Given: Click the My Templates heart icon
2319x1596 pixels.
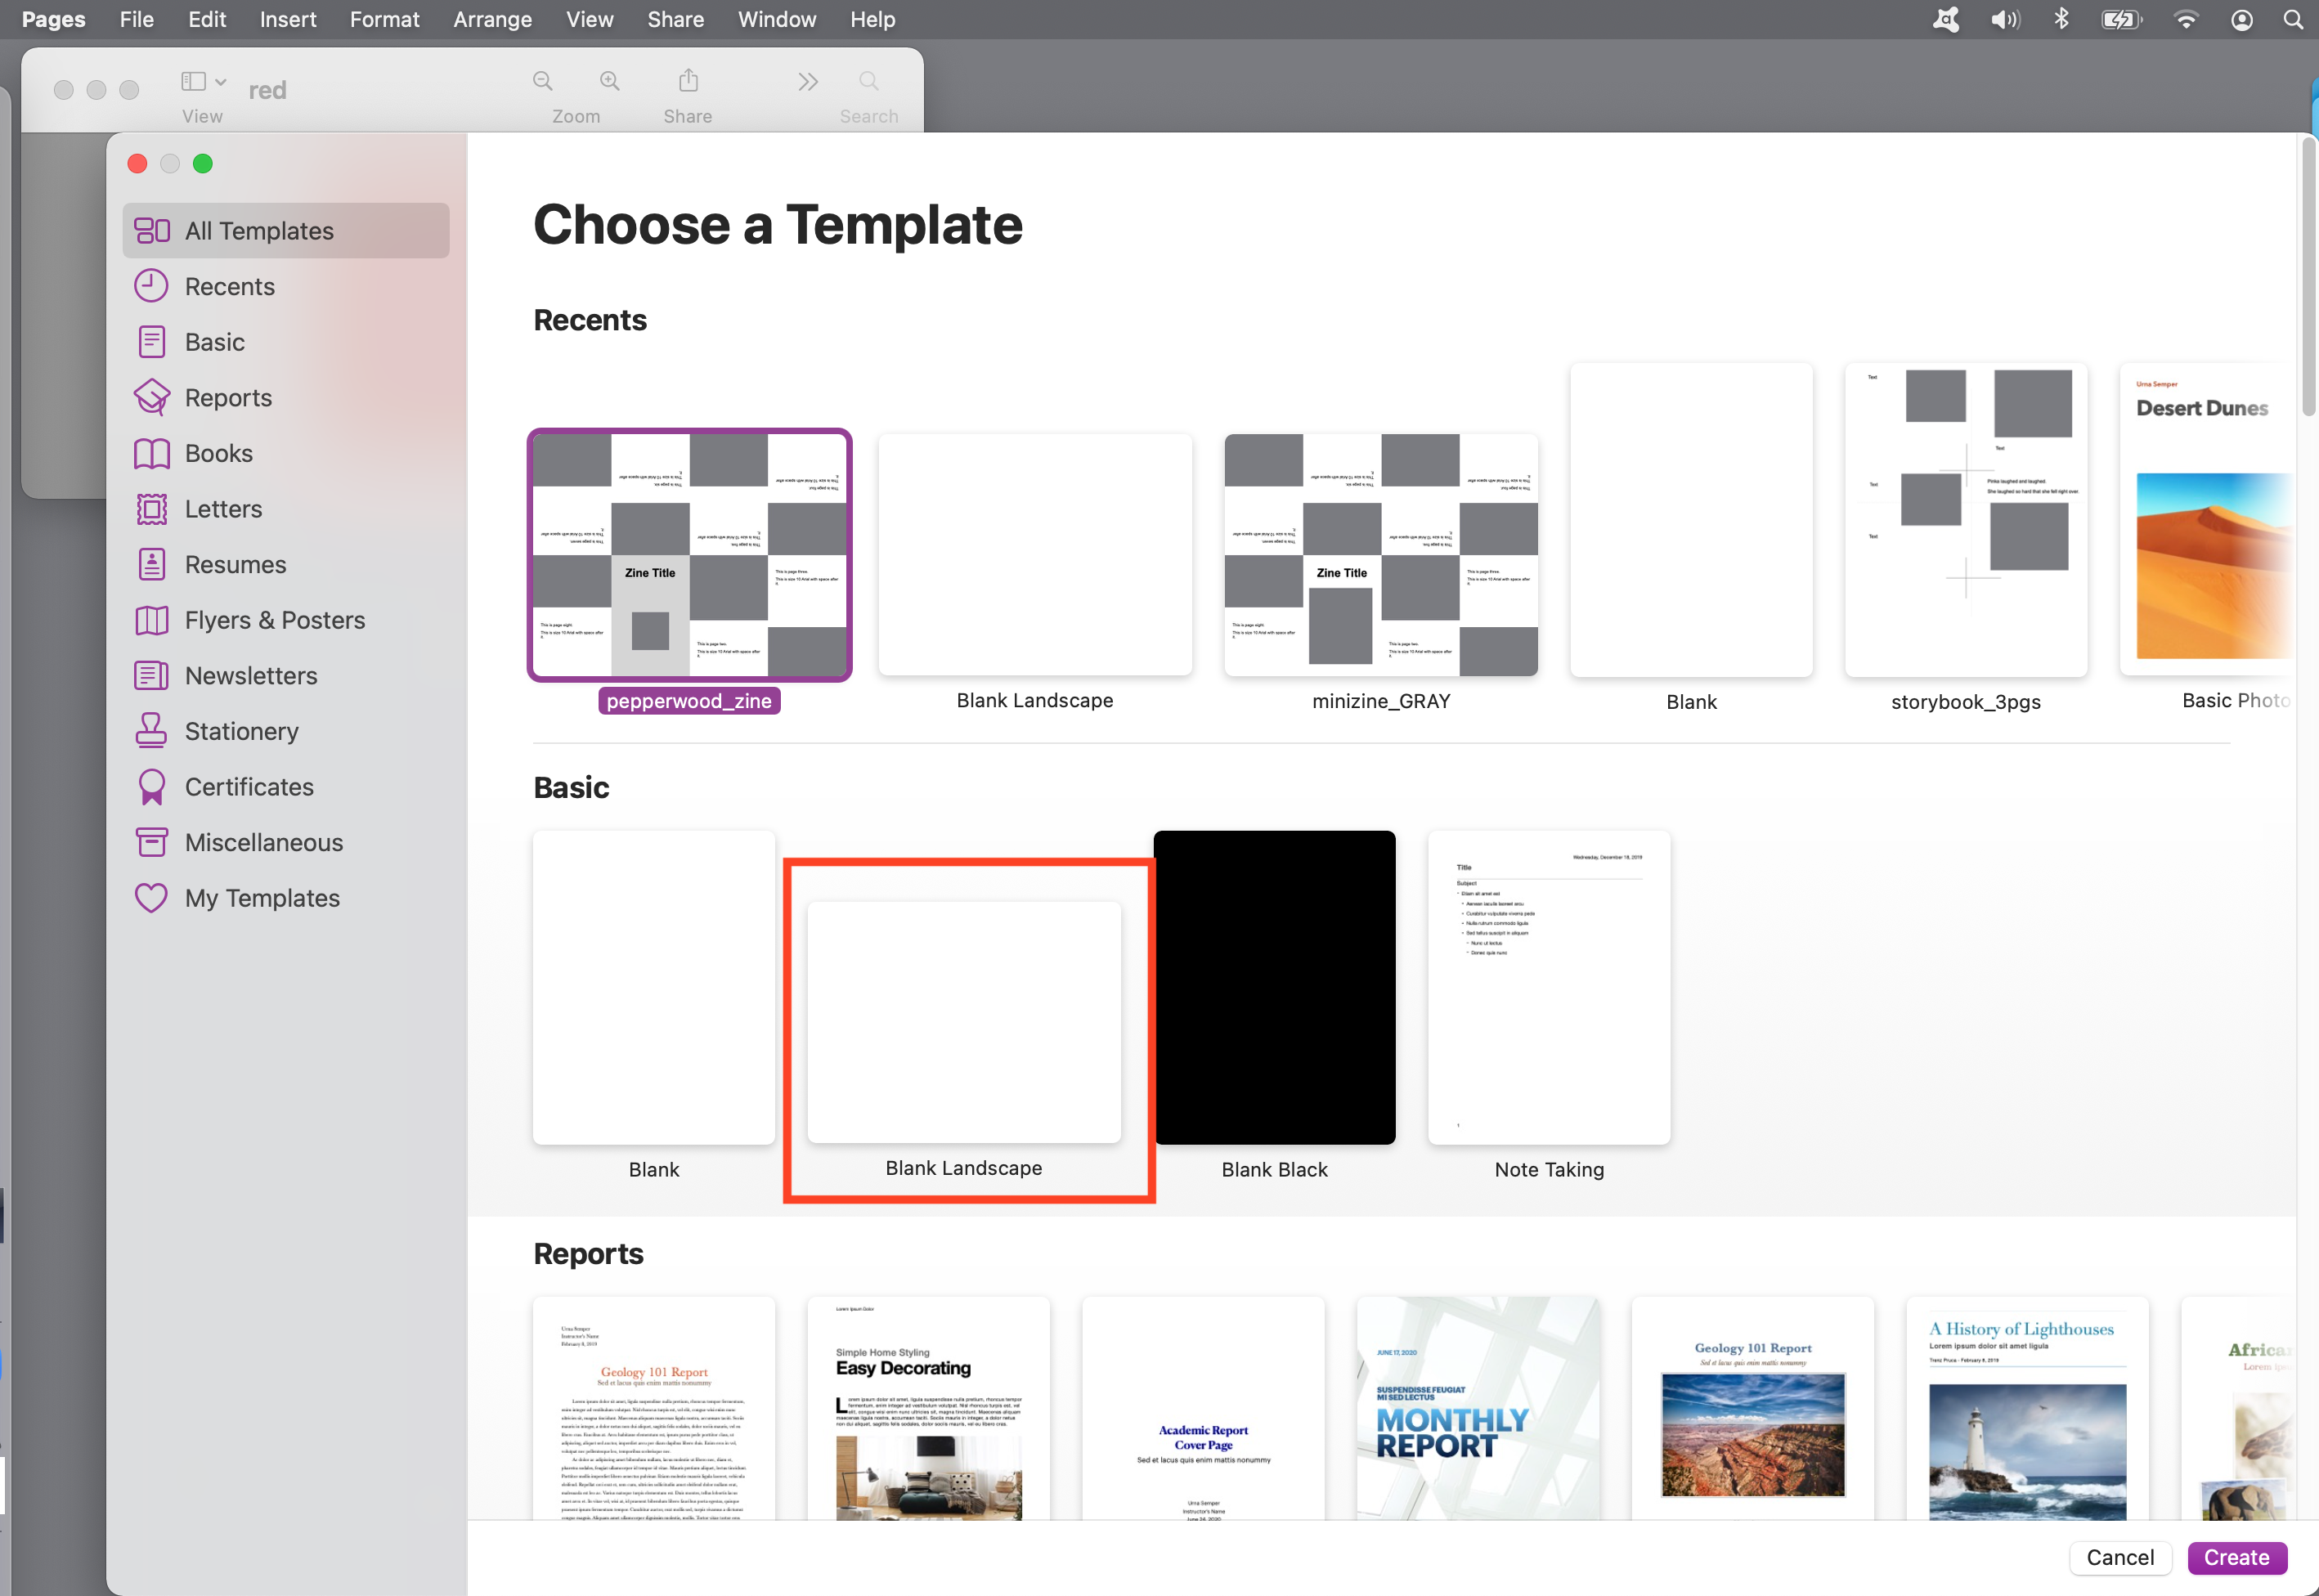Looking at the screenshot, I should pos(151,898).
